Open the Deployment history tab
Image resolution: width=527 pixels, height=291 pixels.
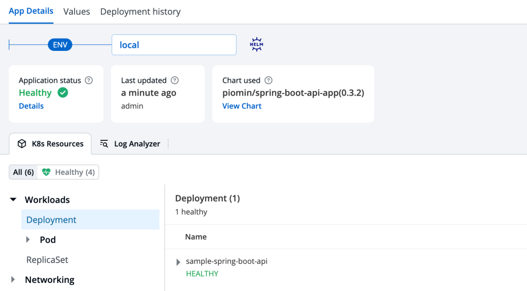(140, 11)
